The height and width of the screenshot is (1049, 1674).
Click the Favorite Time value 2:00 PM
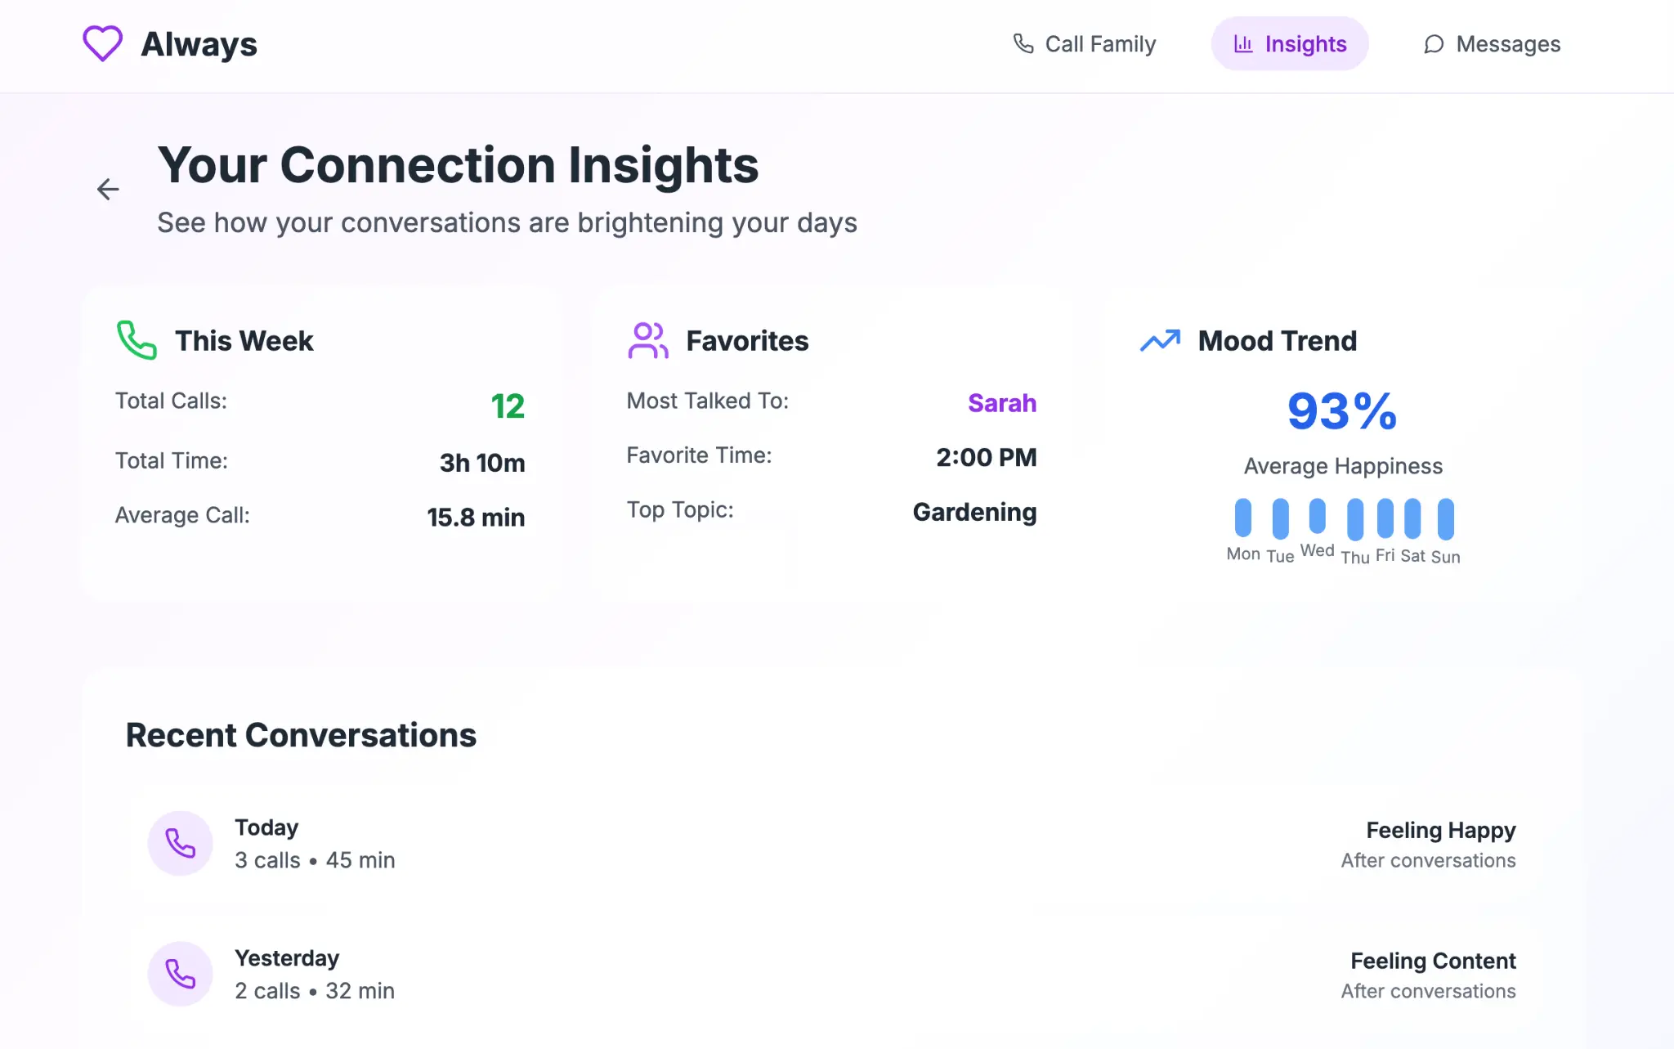(x=987, y=457)
